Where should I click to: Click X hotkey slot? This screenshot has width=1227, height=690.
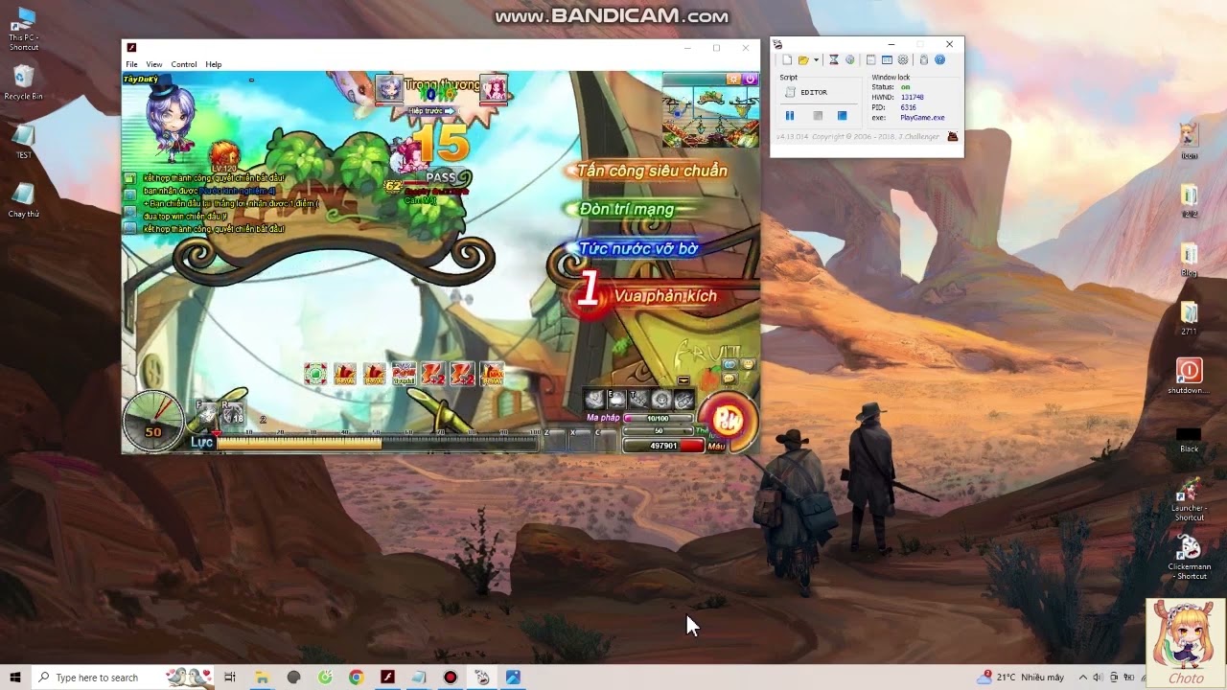pos(580,439)
